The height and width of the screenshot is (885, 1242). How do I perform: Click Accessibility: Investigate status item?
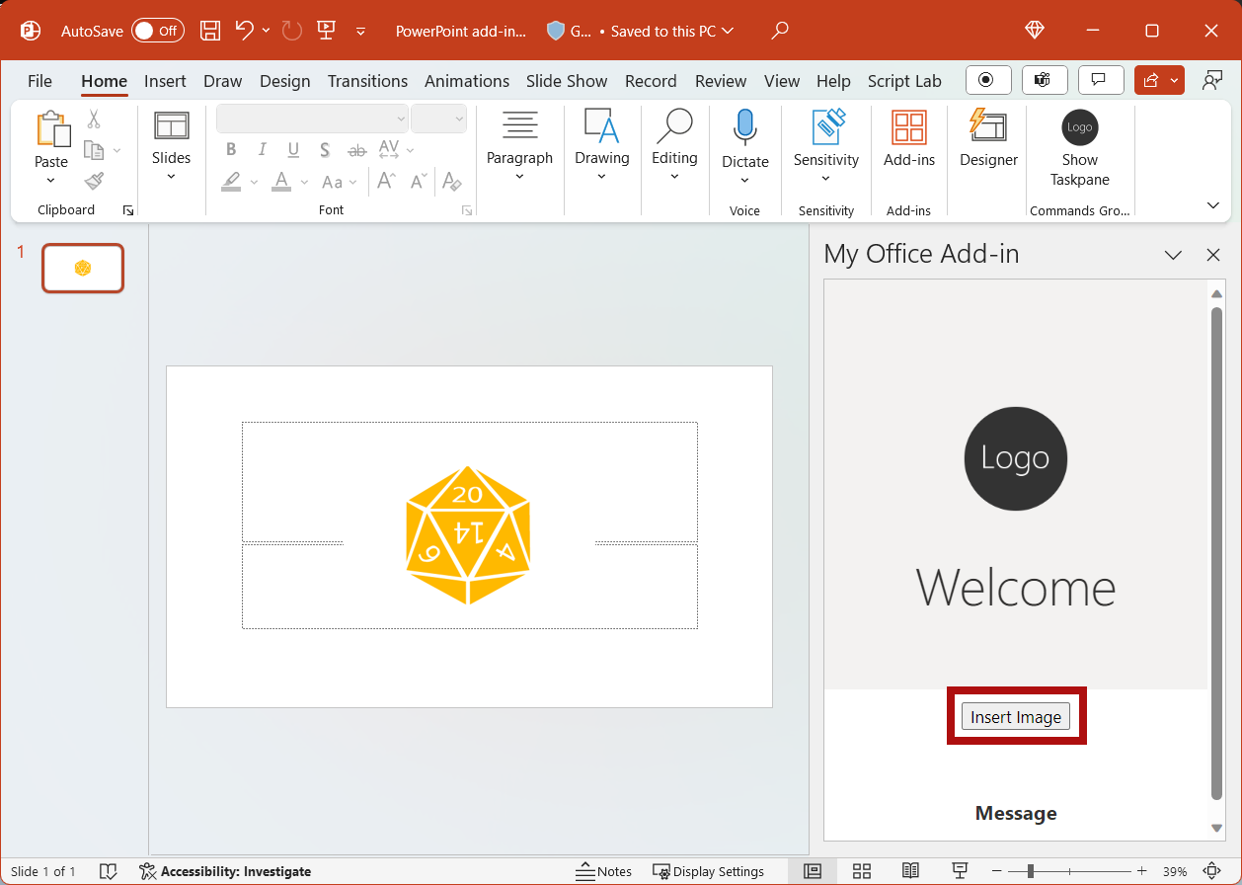click(x=225, y=871)
